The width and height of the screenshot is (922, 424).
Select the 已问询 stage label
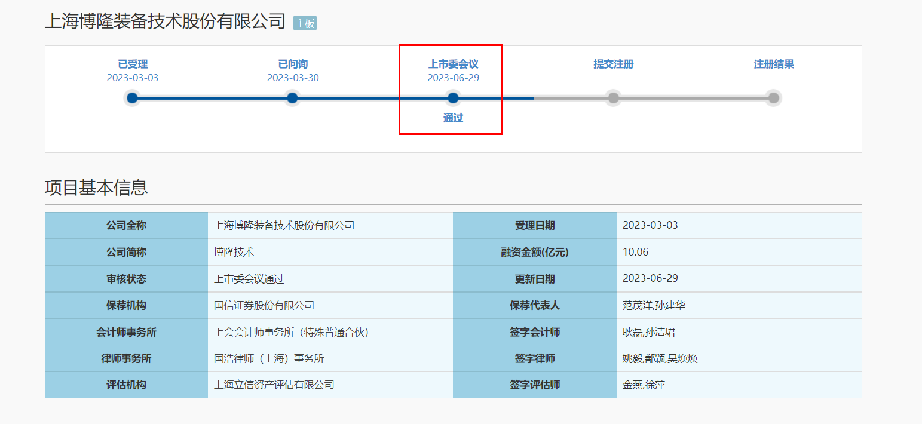click(x=293, y=64)
